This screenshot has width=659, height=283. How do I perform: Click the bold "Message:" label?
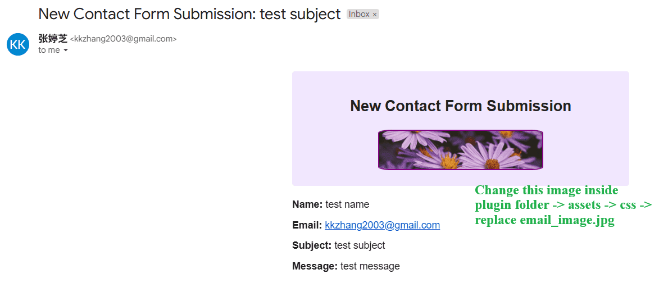click(315, 266)
